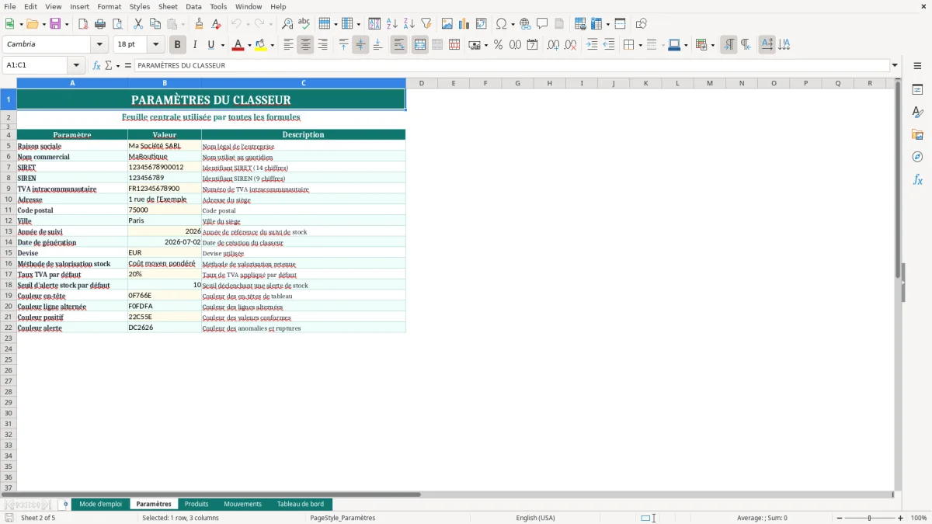This screenshot has width=932, height=524.
Task: Toggle Bold formatting
Action: tap(178, 45)
